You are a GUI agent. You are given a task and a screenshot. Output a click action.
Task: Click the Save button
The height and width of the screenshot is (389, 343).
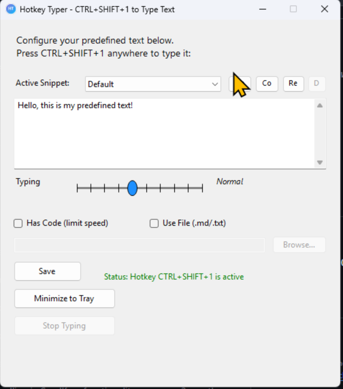(x=47, y=271)
